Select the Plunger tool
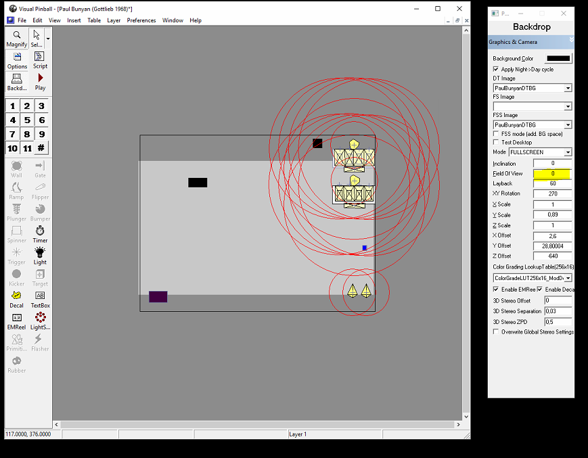588x458 pixels. tap(16, 213)
